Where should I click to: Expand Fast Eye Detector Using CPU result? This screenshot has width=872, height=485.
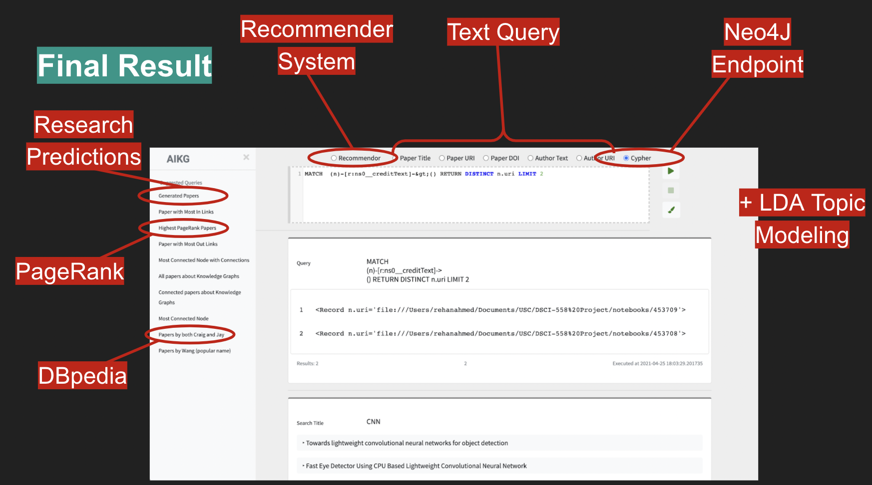pos(499,466)
